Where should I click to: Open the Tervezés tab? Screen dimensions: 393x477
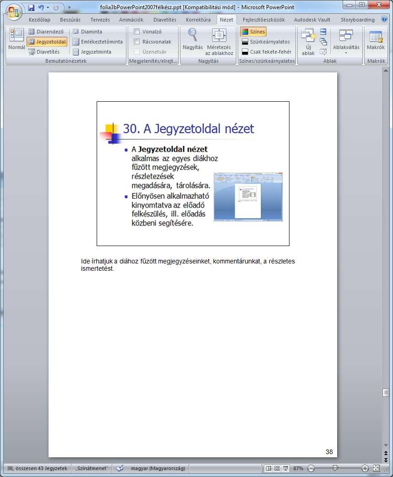pyautogui.click(x=100, y=20)
